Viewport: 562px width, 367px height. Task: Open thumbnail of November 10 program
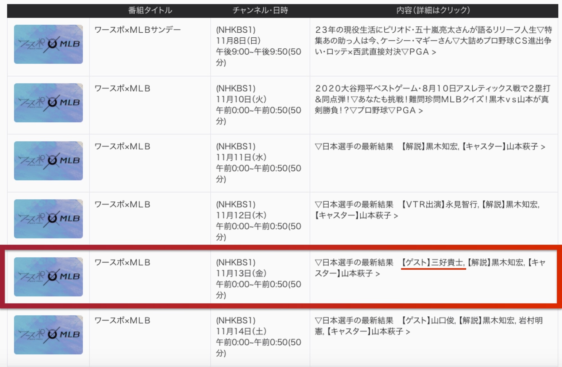48,103
